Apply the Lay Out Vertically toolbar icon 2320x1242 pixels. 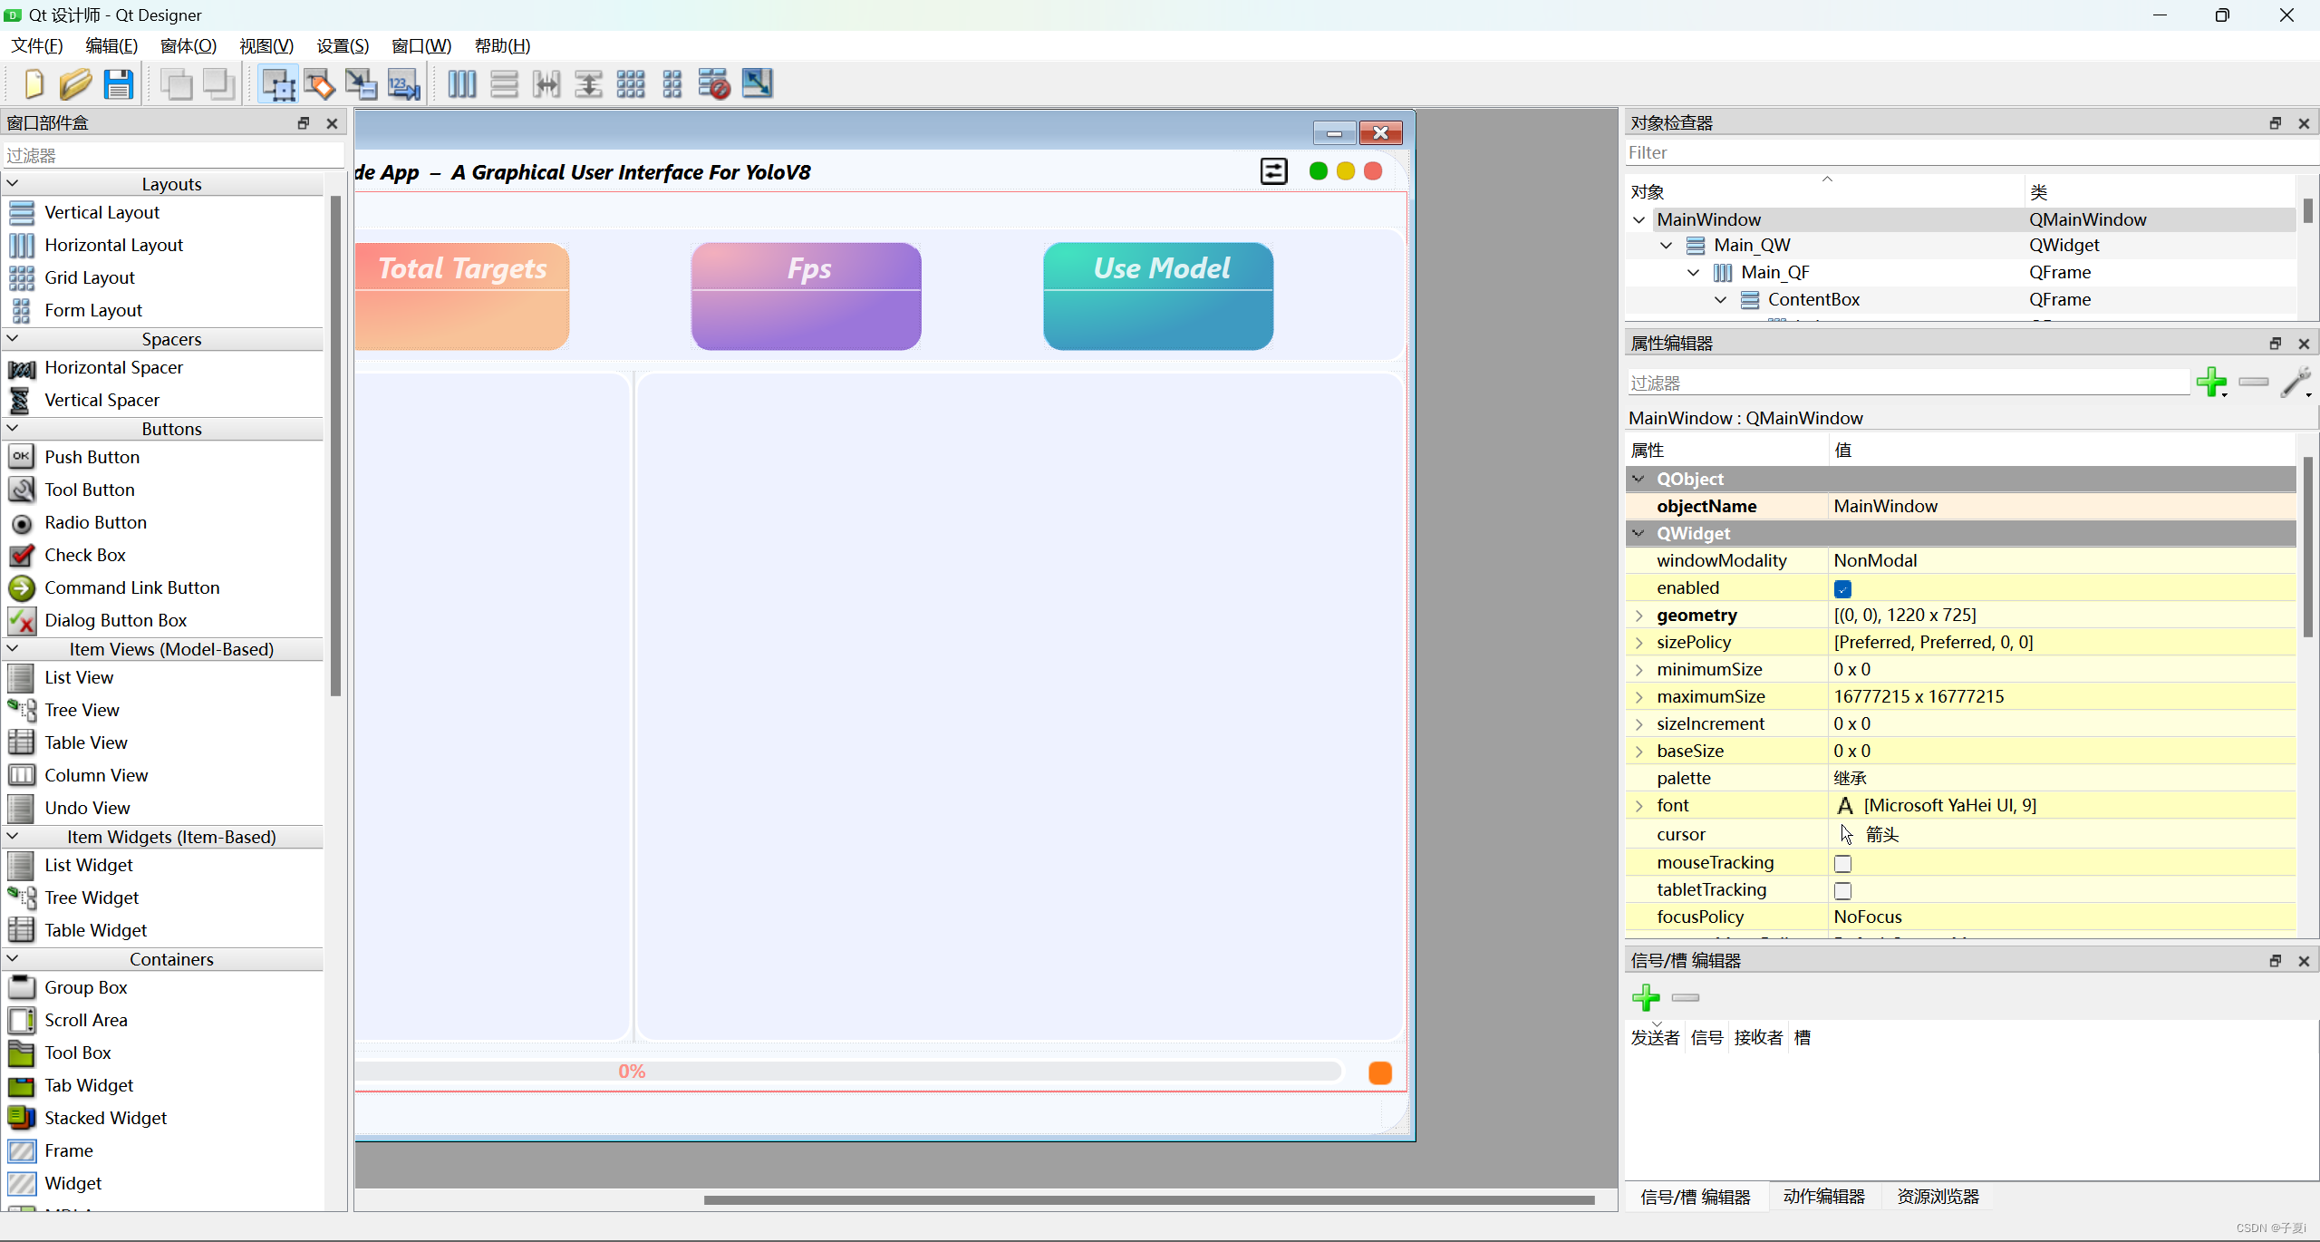[504, 83]
